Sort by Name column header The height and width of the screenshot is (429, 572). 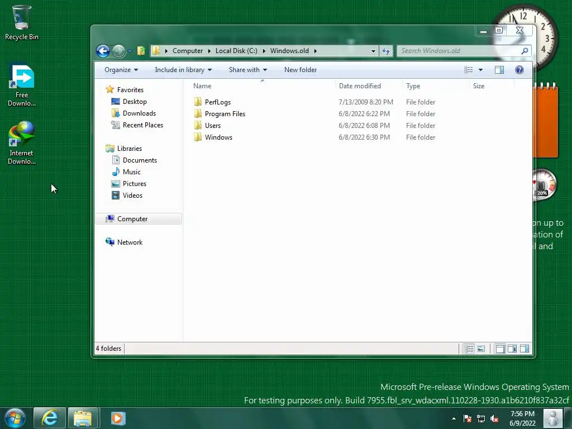(x=262, y=85)
